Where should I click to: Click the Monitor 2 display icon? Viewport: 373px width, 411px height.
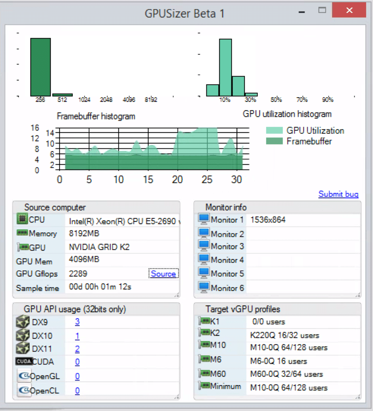pyautogui.click(x=204, y=233)
